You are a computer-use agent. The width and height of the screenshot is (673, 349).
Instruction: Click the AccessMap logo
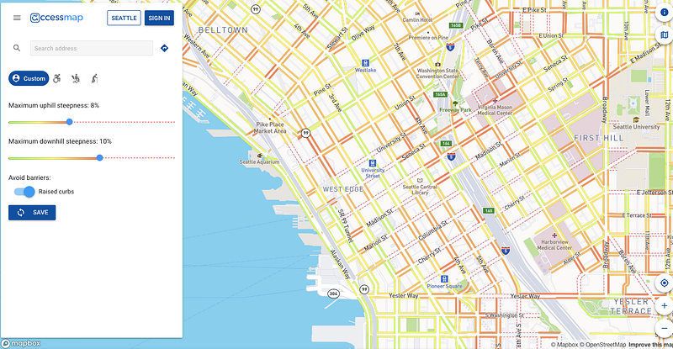point(56,18)
